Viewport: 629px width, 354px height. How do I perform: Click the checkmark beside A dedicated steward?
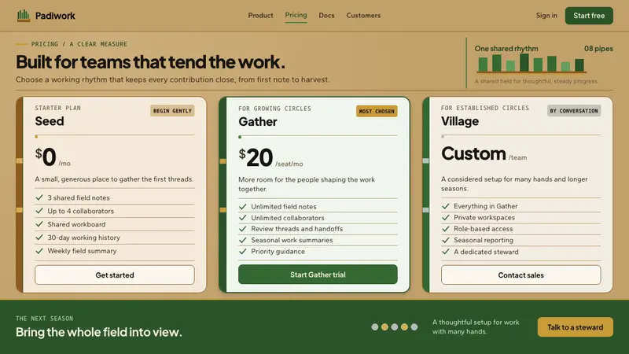pyautogui.click(x=446, y=252)
